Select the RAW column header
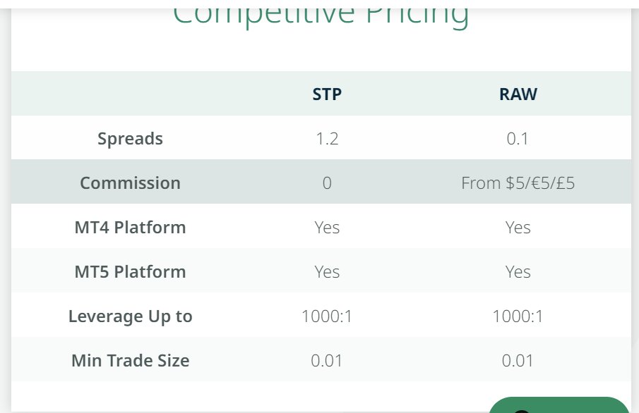Viewport: 639px width, 413px height. click(x=518, y=94)
